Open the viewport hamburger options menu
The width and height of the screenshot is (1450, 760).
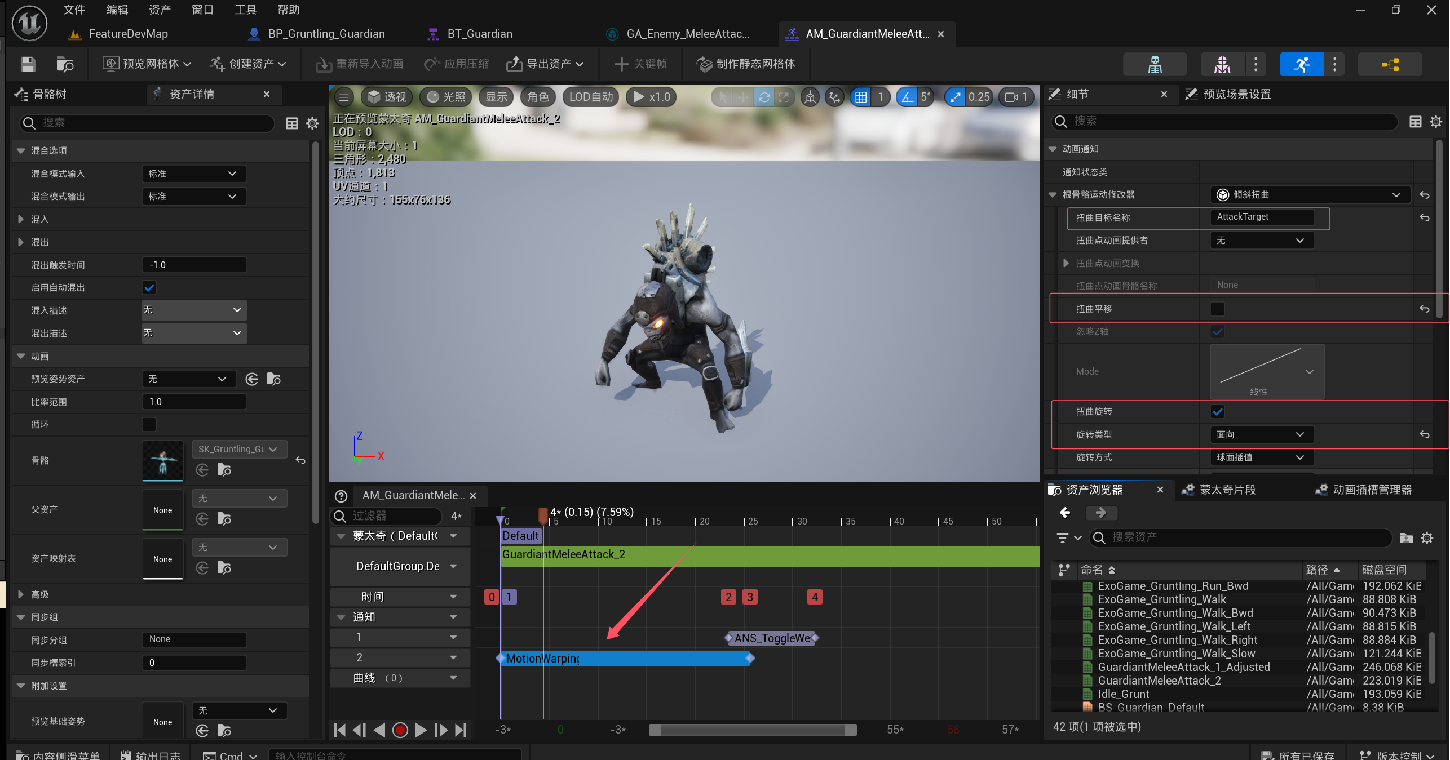[x=344, y=97]
